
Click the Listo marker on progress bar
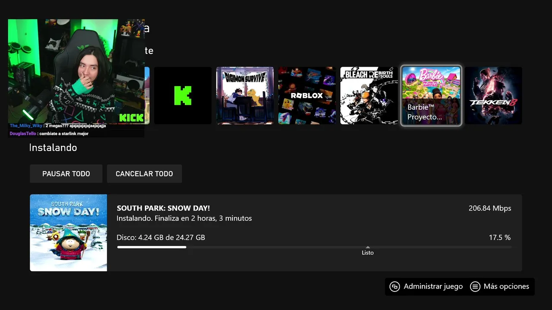pos(368,251)
